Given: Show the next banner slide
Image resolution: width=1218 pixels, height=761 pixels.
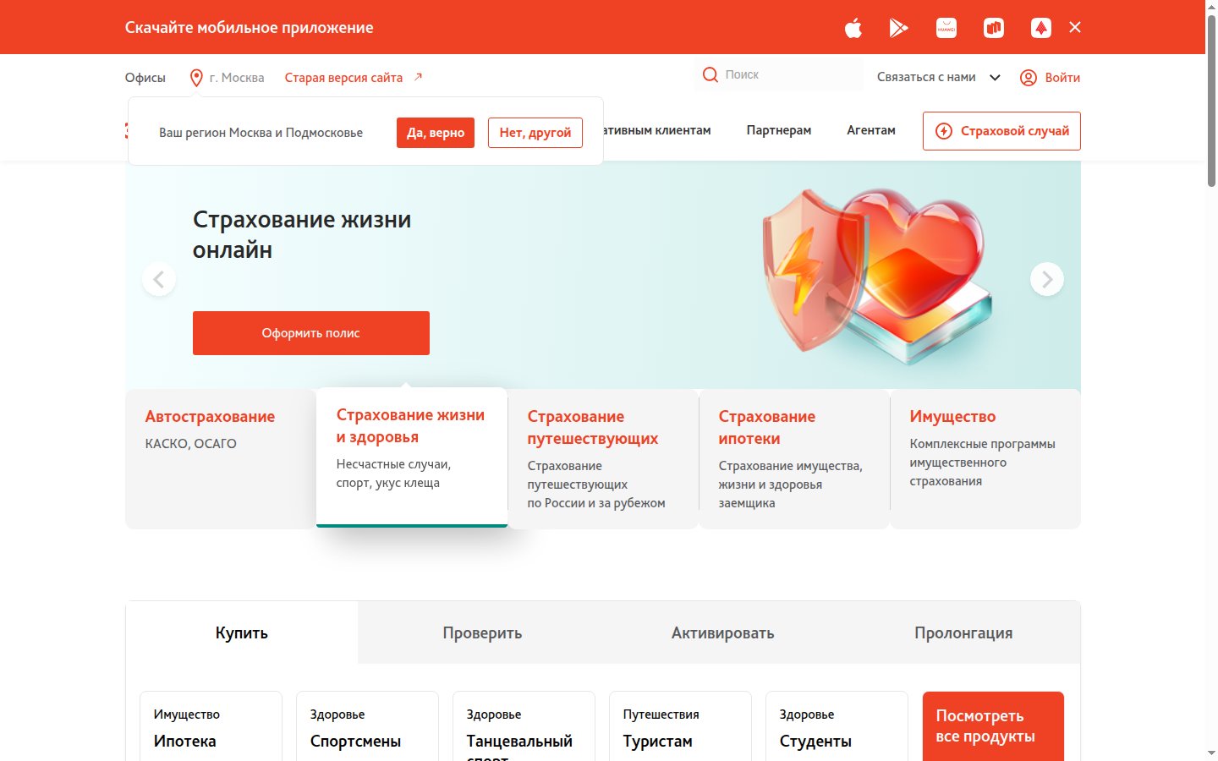Looking at the screenshot, I should click(x=1047, y=279).
